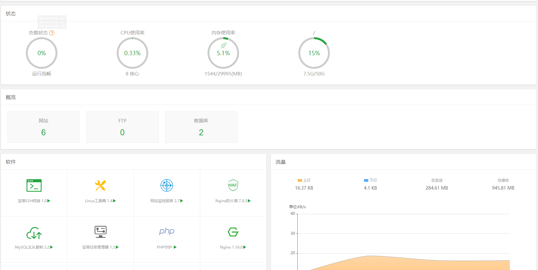Open the 宝塔任务管理器 monitor icon
Screen dimensions: 538x270
[x=101, y=232]
